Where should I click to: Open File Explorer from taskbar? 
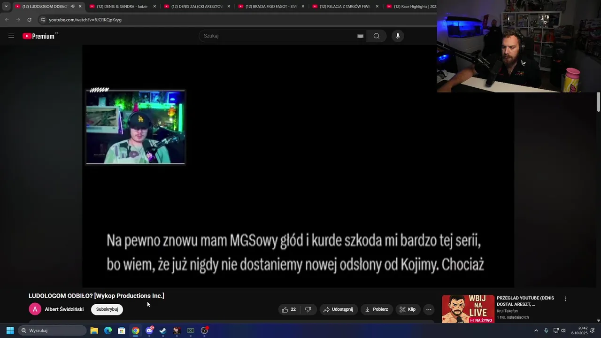click(x=94, y=330)
